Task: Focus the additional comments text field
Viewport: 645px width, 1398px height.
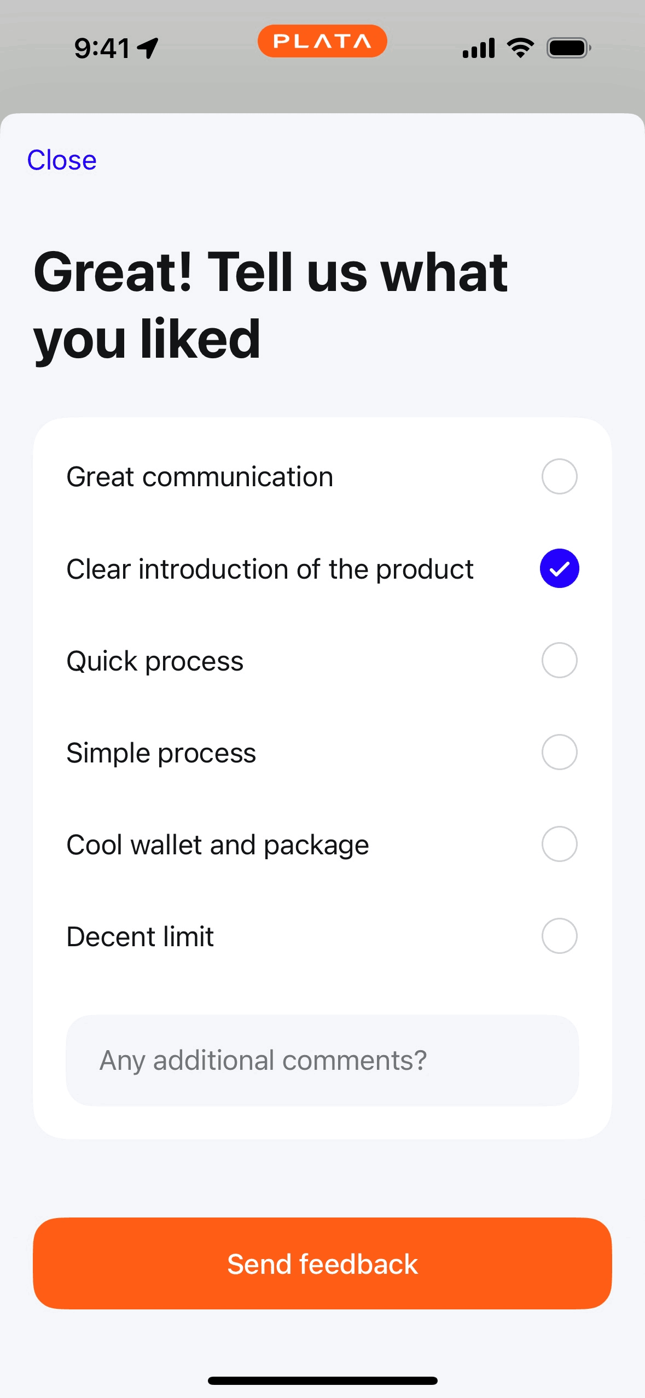Action: pyautogui.click(x=322, y=1060)
